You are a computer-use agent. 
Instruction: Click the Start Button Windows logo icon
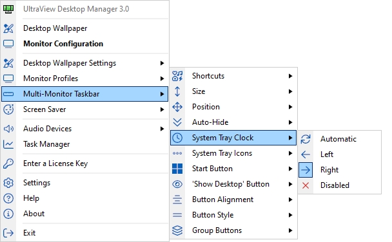coord(177,169)
